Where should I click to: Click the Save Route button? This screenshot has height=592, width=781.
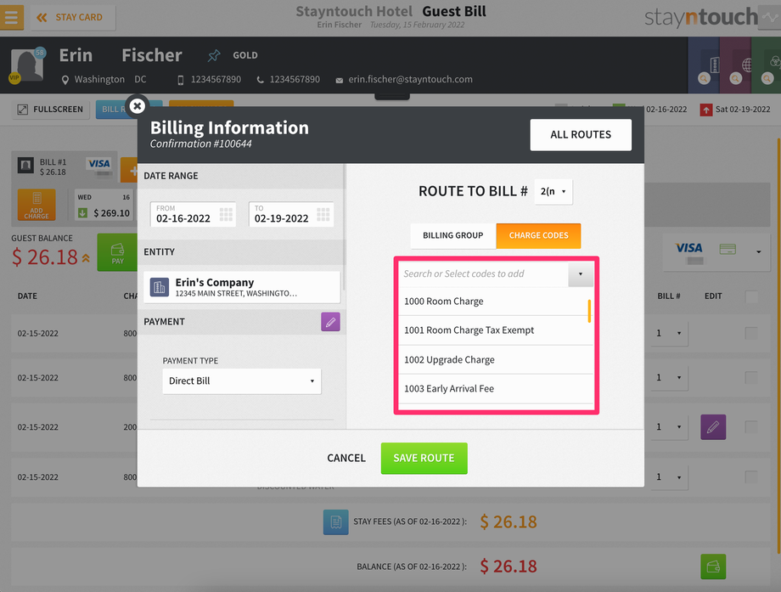click(x=424, y=458)
